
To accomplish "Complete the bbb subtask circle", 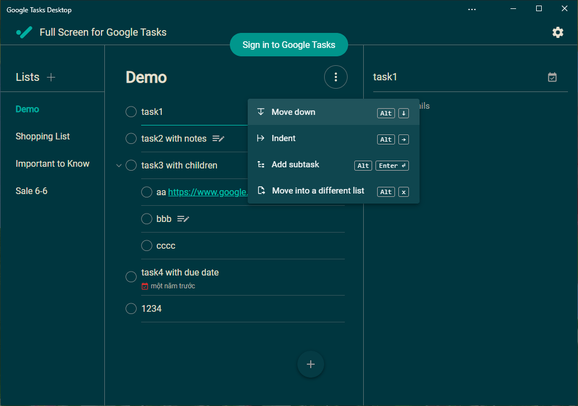I will pos(147,219).
